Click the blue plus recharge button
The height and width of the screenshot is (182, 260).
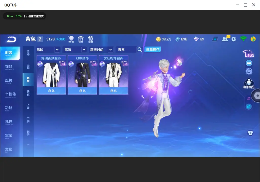(x=215, y=39)
